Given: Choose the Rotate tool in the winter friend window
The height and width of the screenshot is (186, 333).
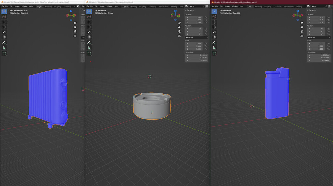Looking at the screenshot, I should [x=4, y=27].
